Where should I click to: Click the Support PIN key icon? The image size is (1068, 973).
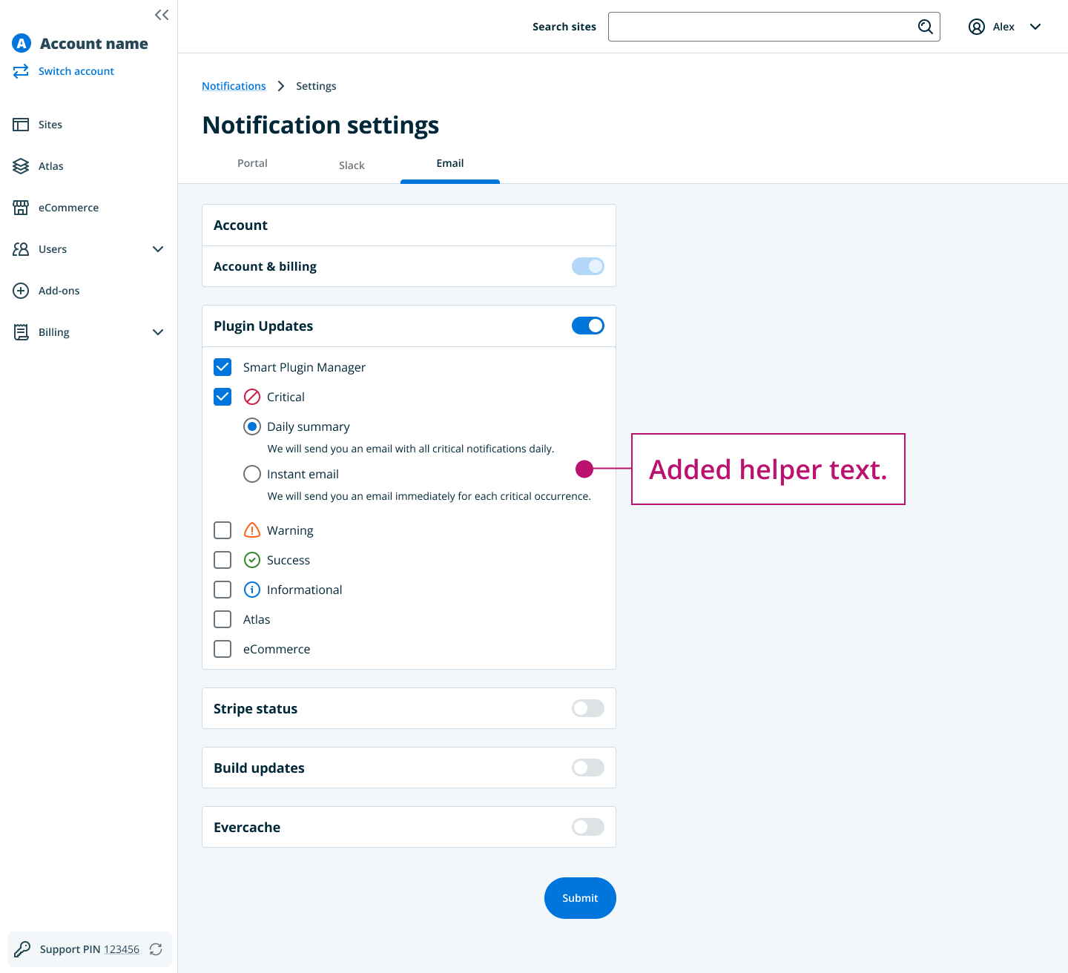(x=22, y=949)
